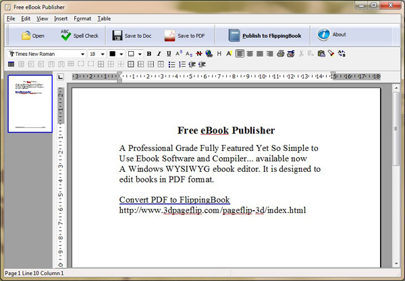Click the Open folder icon

26,36
